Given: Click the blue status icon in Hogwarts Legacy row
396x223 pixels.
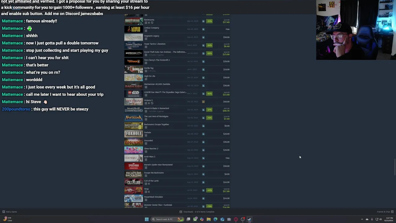Looking at the screenshot, I should (203, 37).
